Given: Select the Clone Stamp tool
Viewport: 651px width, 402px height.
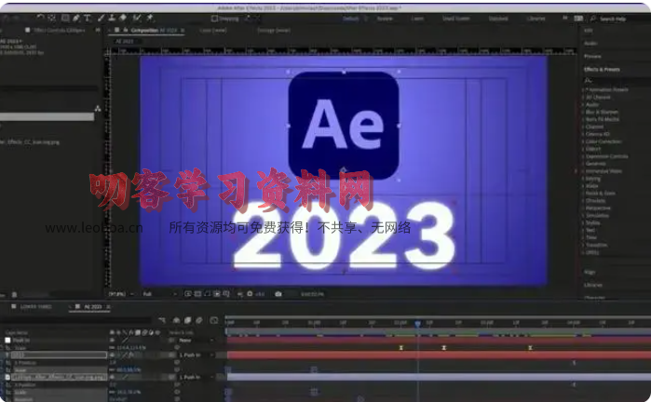Looking at the screenshot, I should pos(112,18).
